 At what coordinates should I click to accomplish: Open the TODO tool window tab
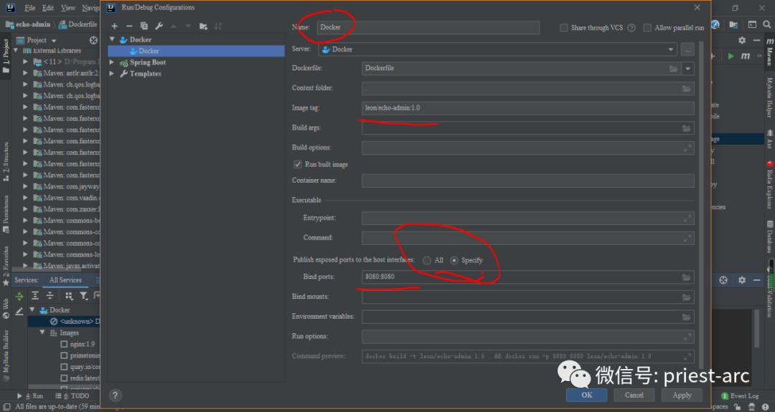[x=72, y=396]
